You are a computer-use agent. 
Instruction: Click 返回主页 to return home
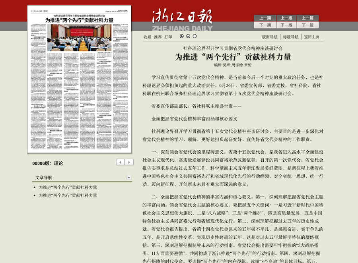311,37
